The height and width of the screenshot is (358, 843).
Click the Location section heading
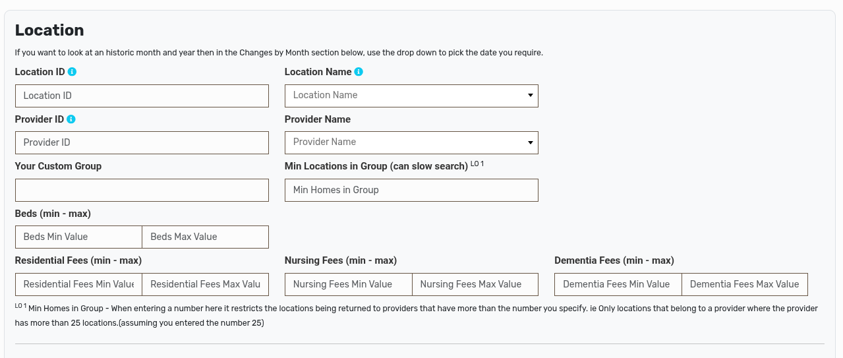(x=49, y=30)
